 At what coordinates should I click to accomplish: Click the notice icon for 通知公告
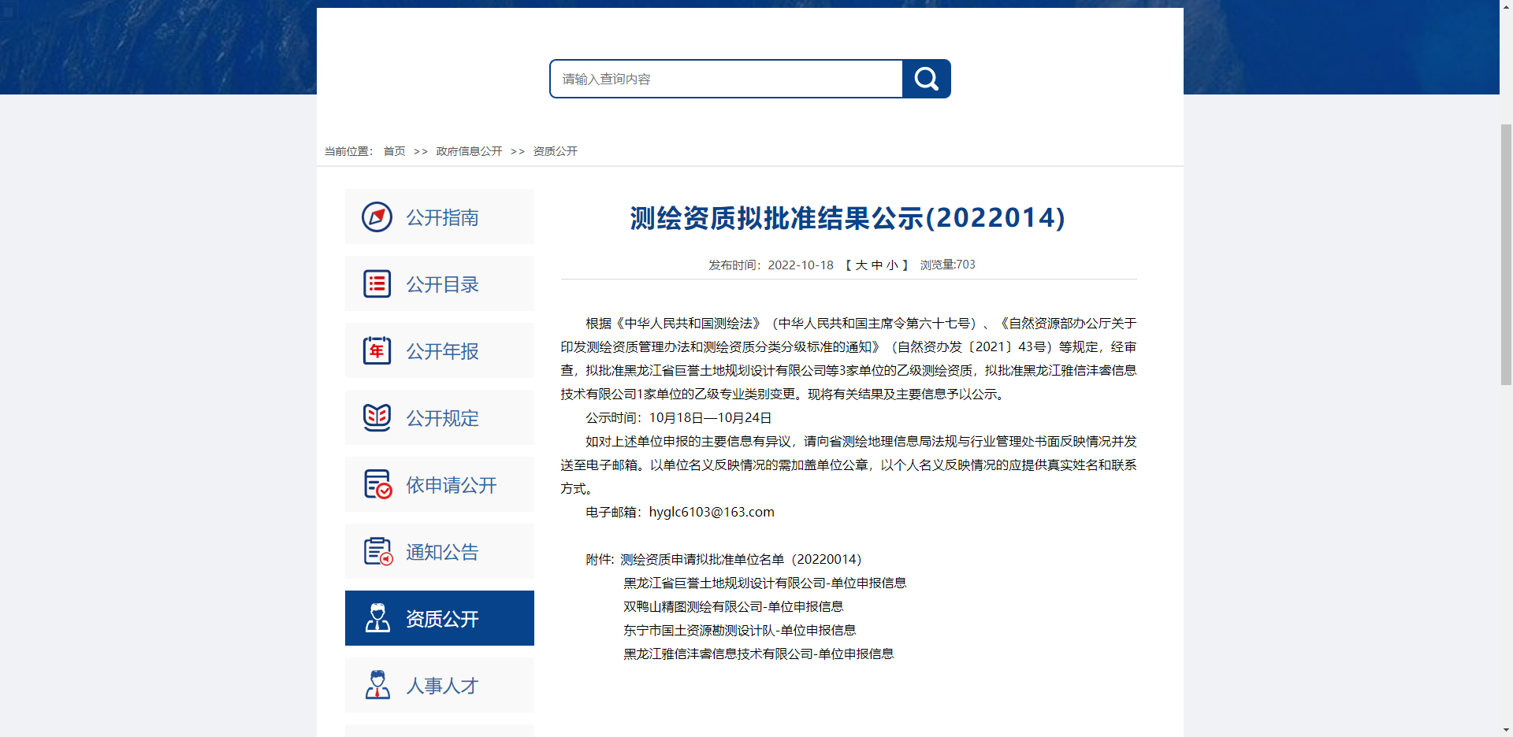coord(377,552)
